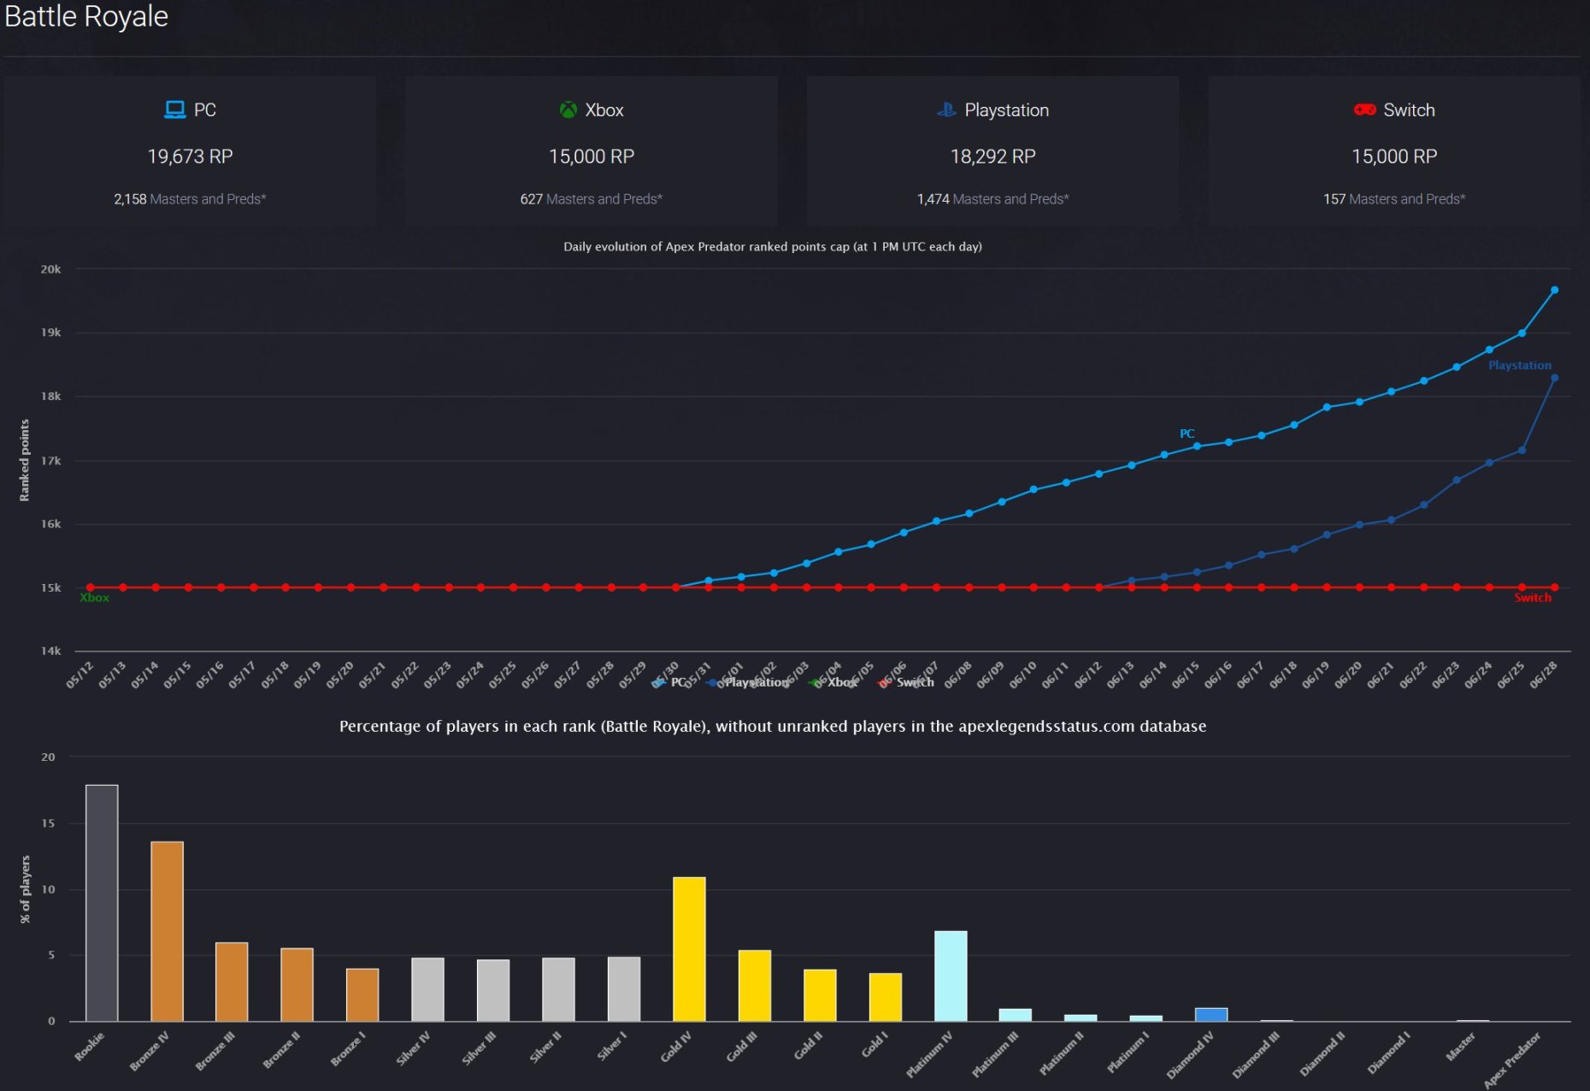Image resolution: width=1590 pixels, height=1091 pixels.
Task: Click the 20k y-axis label
Action: [x=50, y=268]
